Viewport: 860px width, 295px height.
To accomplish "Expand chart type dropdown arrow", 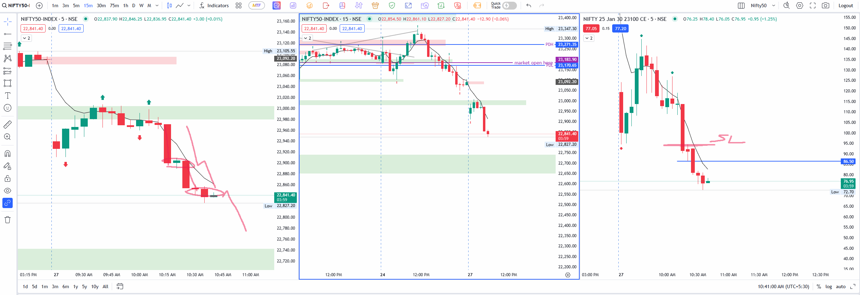I will point(189,5).
